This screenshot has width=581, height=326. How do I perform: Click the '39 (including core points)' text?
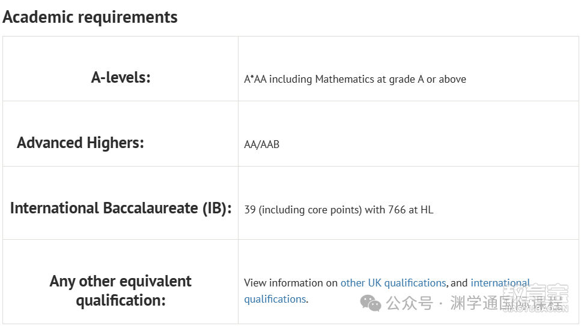[303, 210]
